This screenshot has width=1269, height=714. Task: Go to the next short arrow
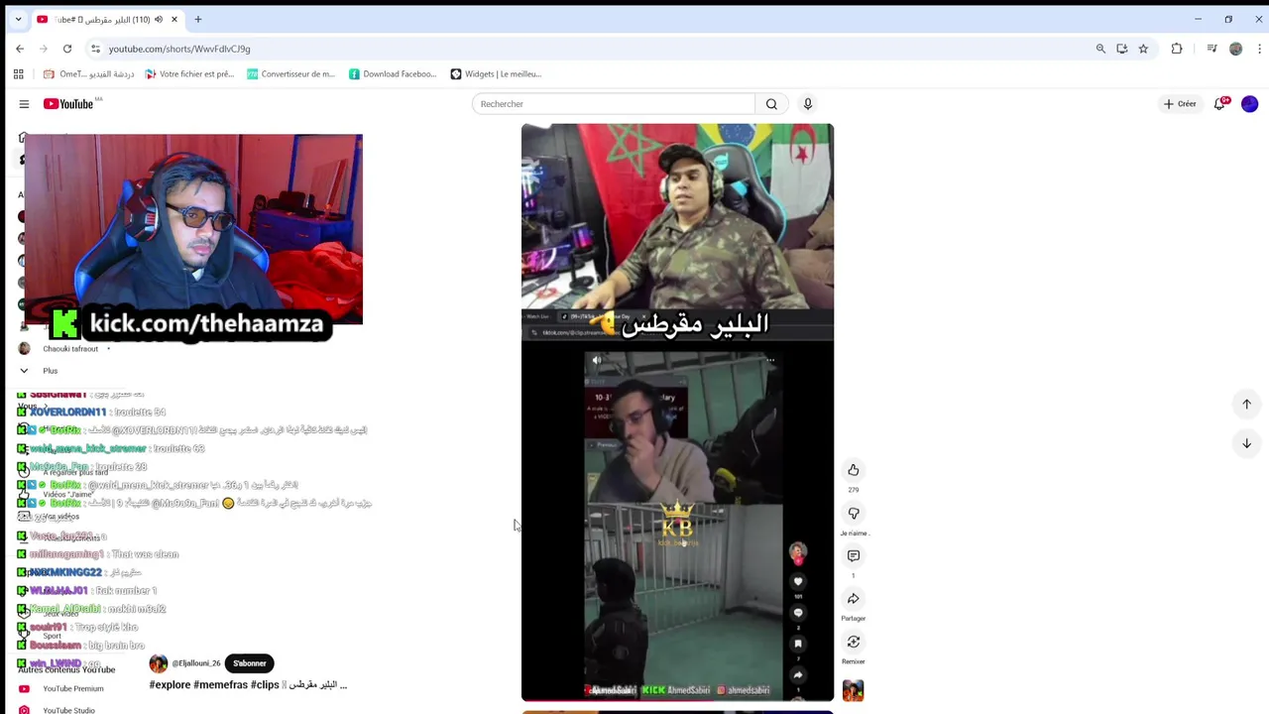pyautogui.click(x=1247, y=443)
